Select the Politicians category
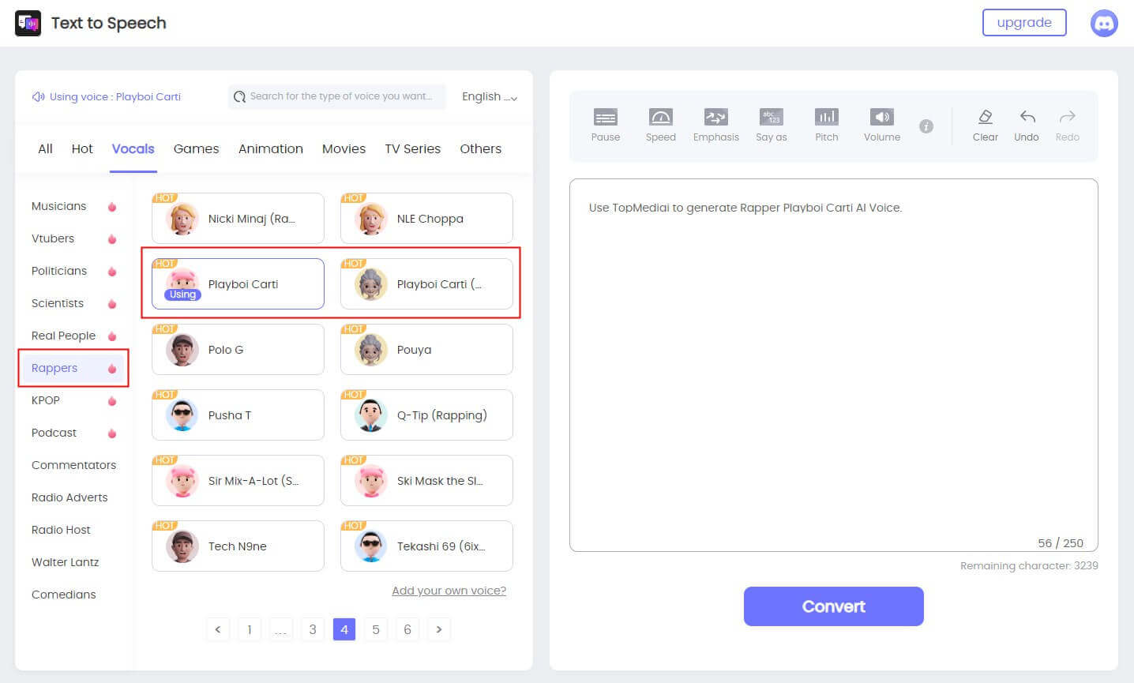 (73, 271)
